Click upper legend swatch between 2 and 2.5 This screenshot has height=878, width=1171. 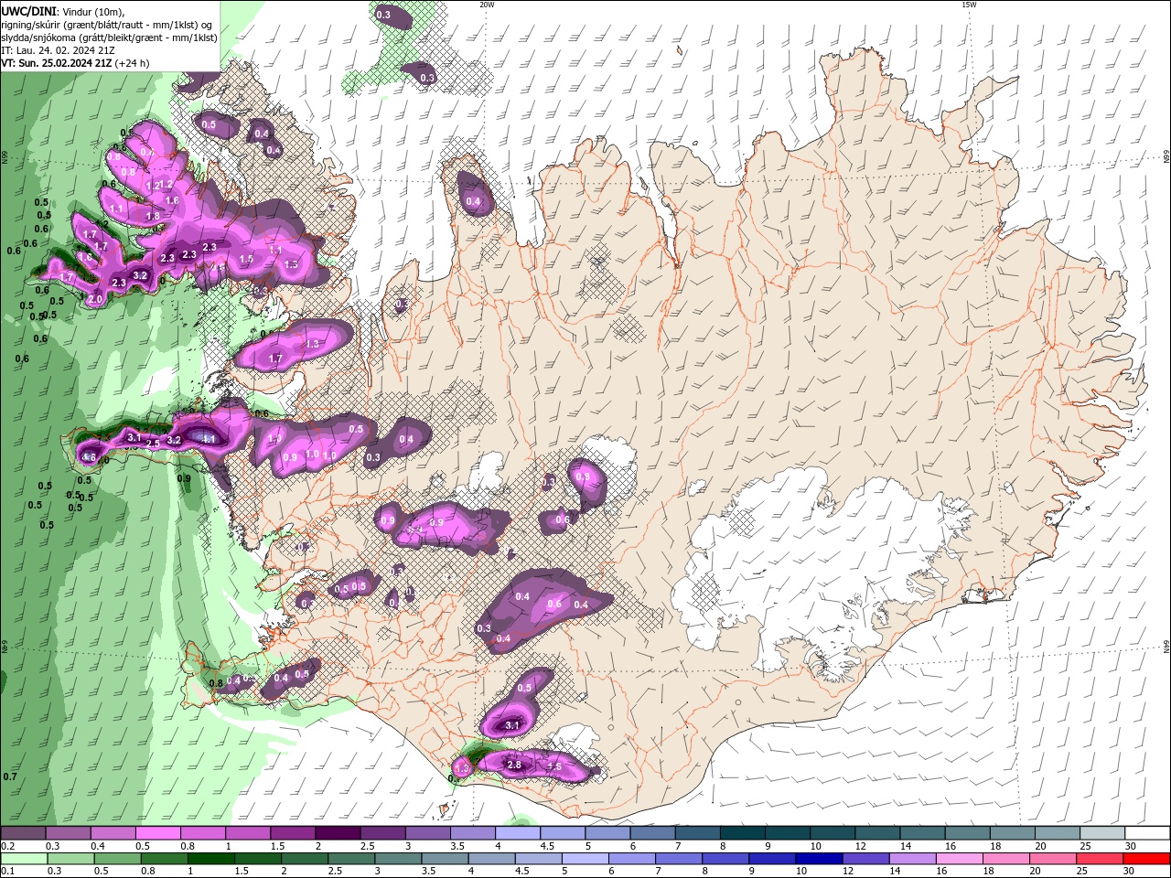pos(337,833)
